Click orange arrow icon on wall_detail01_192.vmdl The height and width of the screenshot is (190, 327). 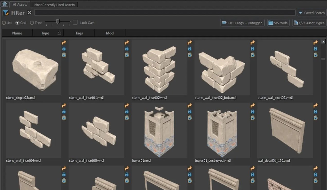(315, 105)
